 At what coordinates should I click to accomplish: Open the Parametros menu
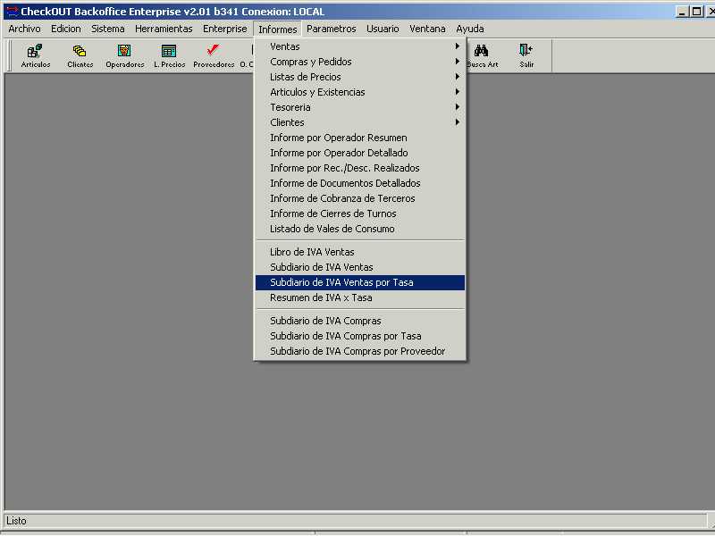pos(331,29)
